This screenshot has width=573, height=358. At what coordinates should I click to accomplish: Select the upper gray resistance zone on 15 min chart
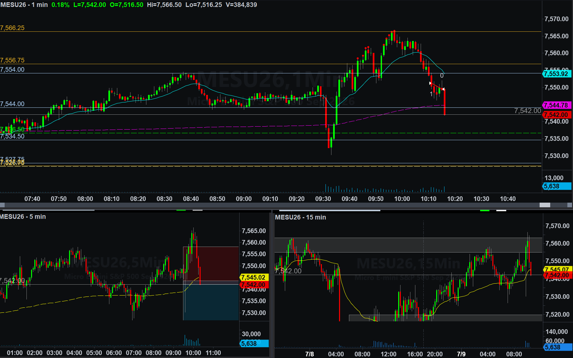(408, 245)
